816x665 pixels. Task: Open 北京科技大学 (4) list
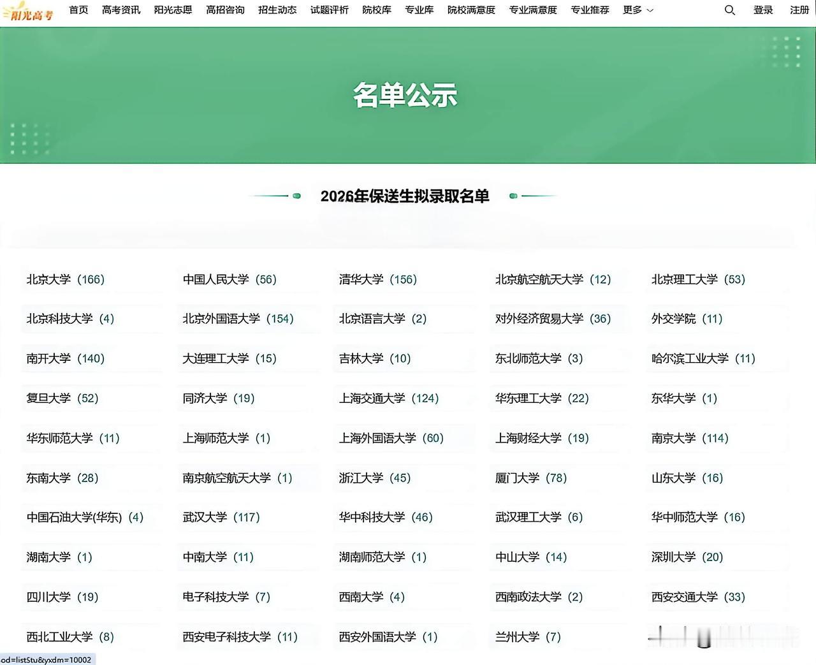(70, 319)
